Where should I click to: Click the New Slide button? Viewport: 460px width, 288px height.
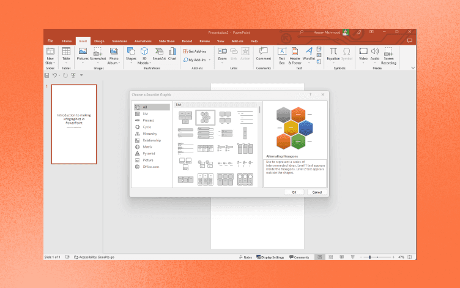[50, 56]
